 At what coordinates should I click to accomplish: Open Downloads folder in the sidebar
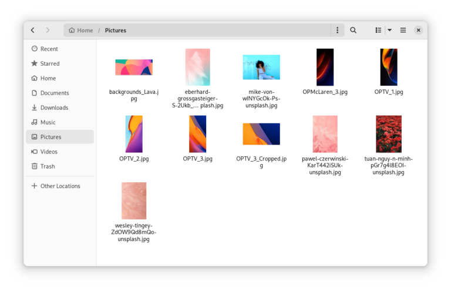click(x=60, y=108)
